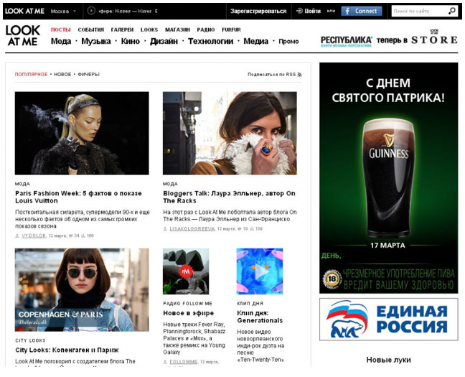Click author link VYDOLOB

33,236
